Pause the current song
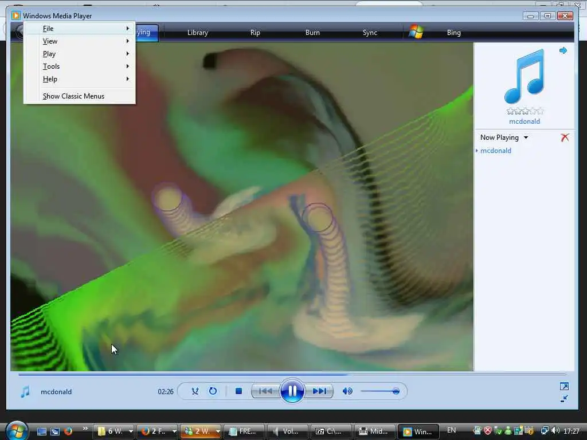The width and height of the screenshot is (587, 440). [292, 391]
